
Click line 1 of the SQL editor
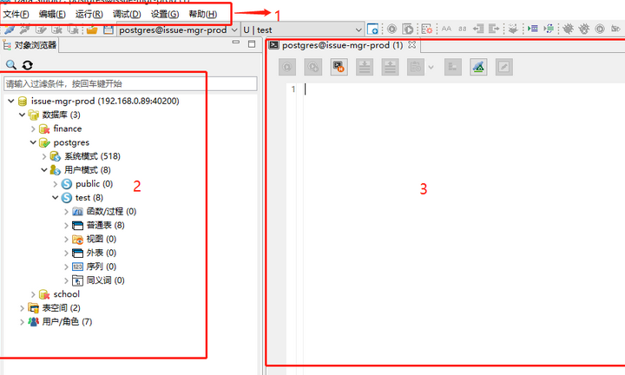click(463, 89)
